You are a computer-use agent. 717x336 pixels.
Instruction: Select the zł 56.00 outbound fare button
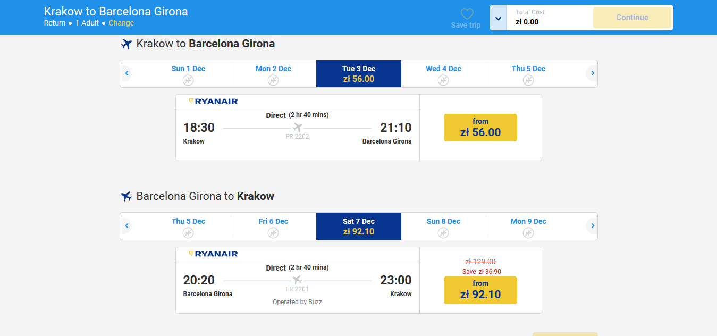coord(480,128)
